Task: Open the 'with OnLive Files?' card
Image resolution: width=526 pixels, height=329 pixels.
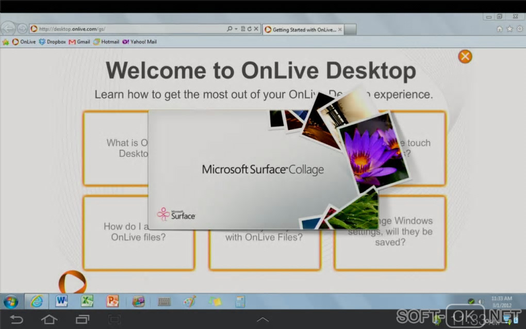Action: (265, 250)
